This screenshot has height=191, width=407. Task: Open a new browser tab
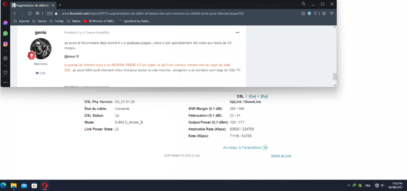pyautogui.click(x=60, y=5)
